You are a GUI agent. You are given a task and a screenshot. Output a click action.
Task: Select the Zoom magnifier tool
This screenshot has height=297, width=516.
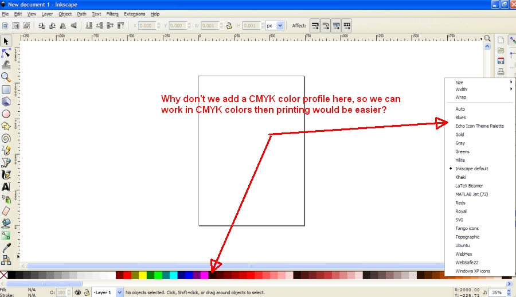(x=6, y=77)
